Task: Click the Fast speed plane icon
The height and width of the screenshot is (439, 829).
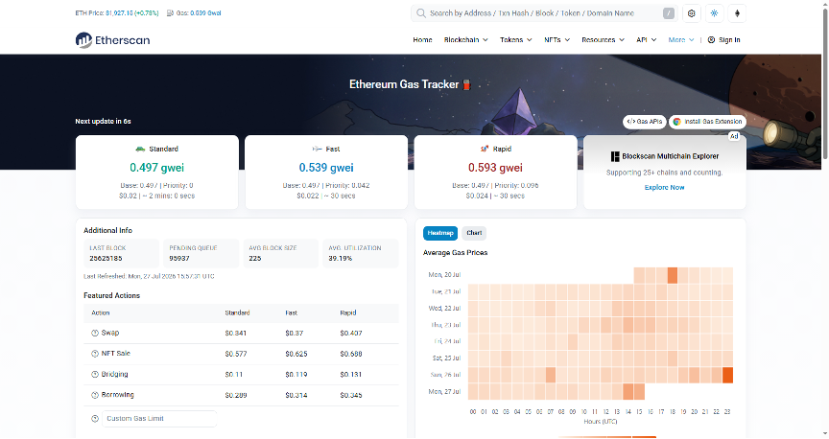Action: pyautogui.click(x=317, y=149)
